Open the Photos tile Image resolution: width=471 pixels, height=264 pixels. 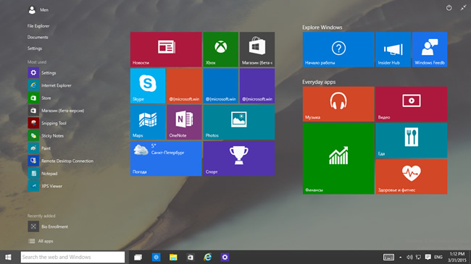pos(239,122)
